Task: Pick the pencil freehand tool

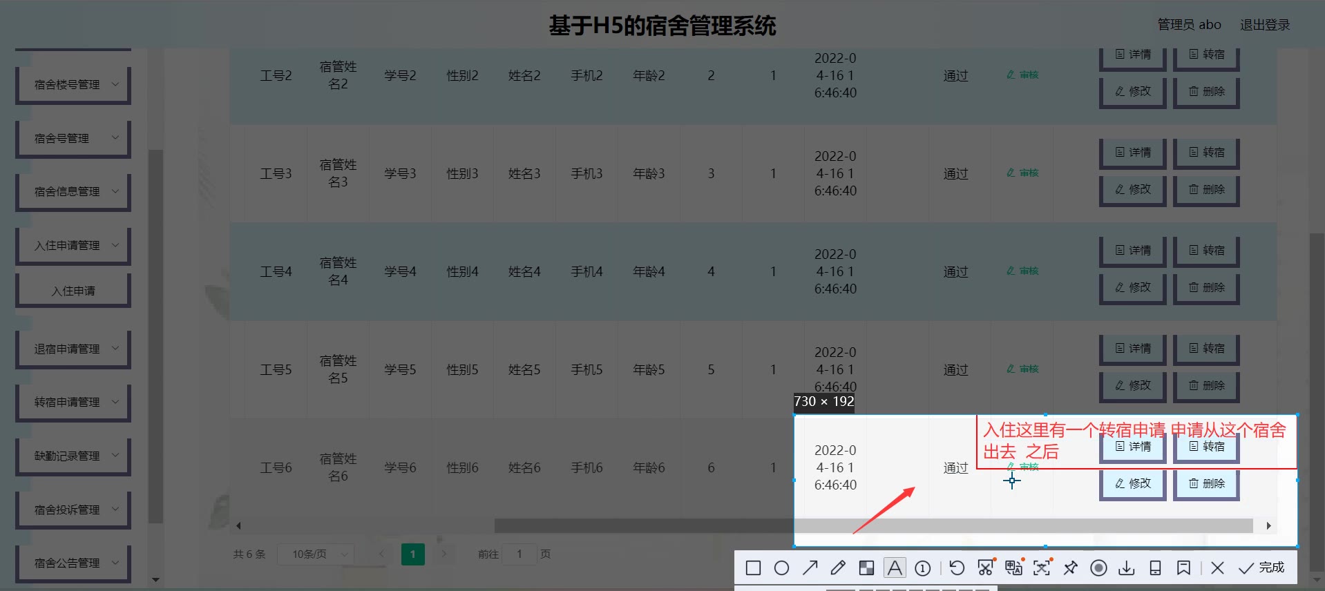Action: (x=838, y=568)
